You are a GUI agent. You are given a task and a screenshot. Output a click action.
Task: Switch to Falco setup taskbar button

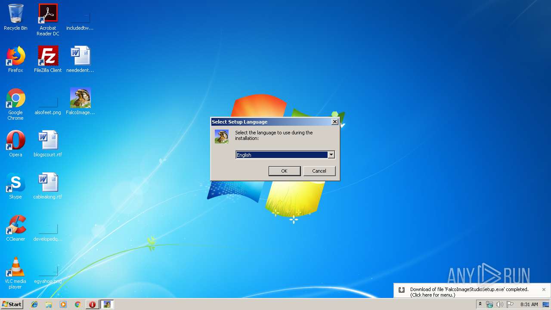pos(107,304)
